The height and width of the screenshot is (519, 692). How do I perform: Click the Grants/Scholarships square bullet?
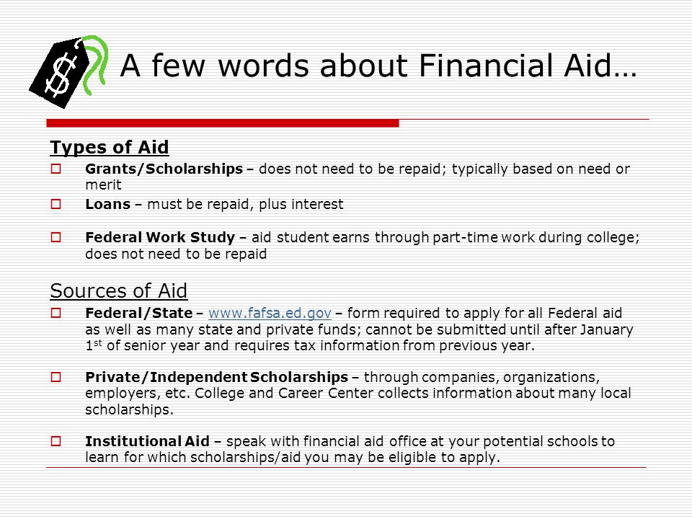coord(56,169)
